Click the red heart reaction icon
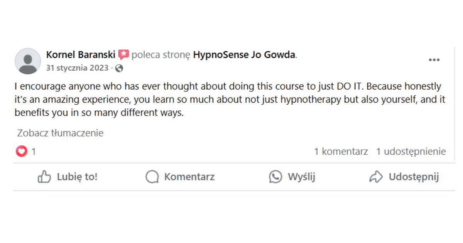The image size is (463, 243). pos(22,152)
